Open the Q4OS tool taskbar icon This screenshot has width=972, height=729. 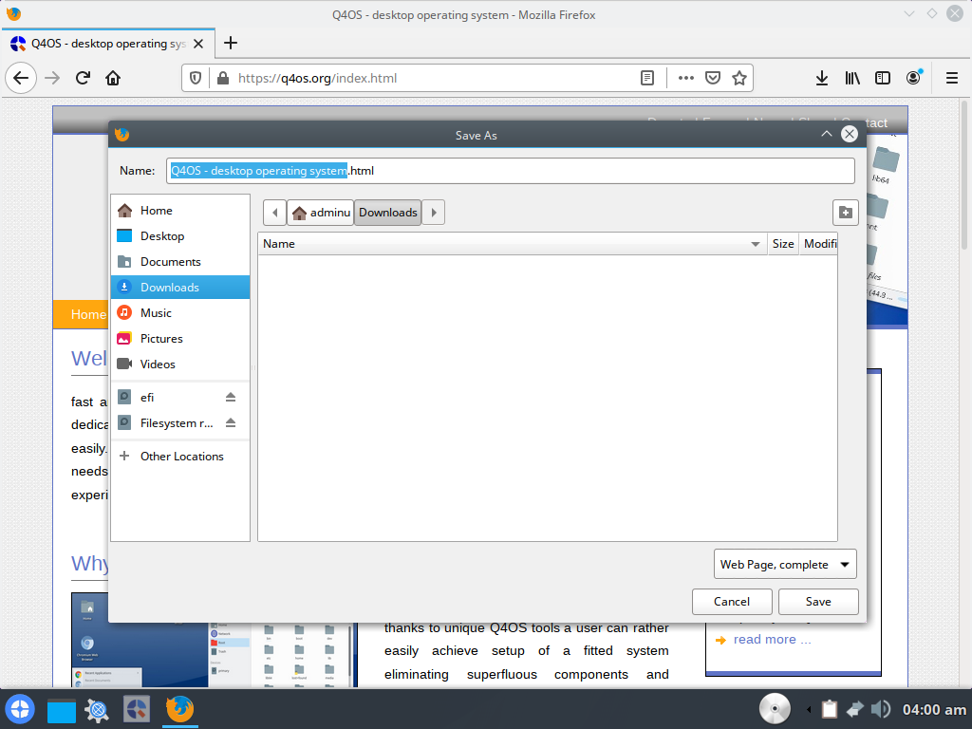137,710
